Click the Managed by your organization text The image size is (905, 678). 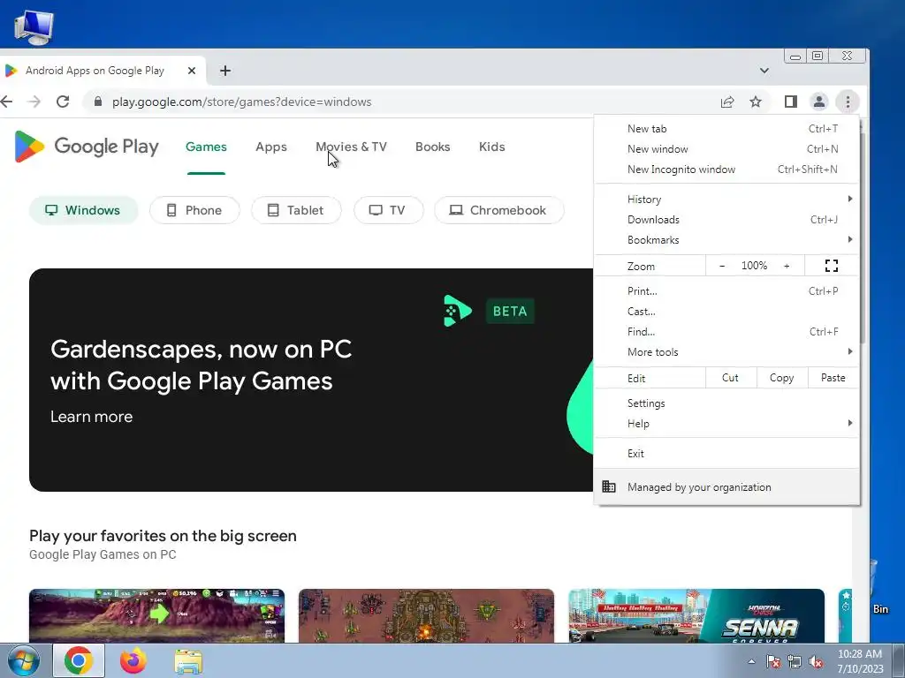pyautogui.click(x=699, y=487)
